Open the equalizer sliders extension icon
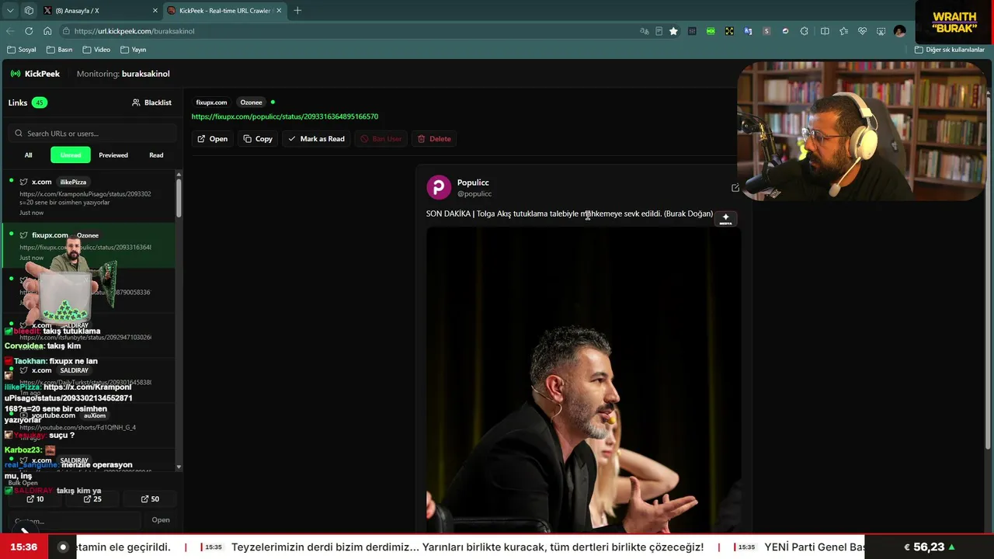 coord(691,31)
